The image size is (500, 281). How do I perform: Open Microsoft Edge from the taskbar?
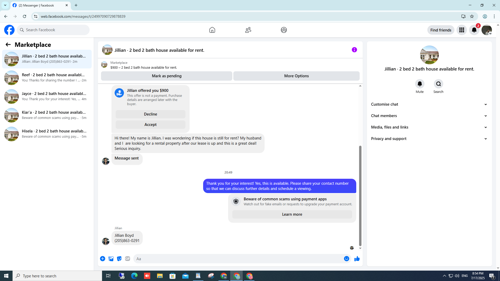(x=134, y=276)
